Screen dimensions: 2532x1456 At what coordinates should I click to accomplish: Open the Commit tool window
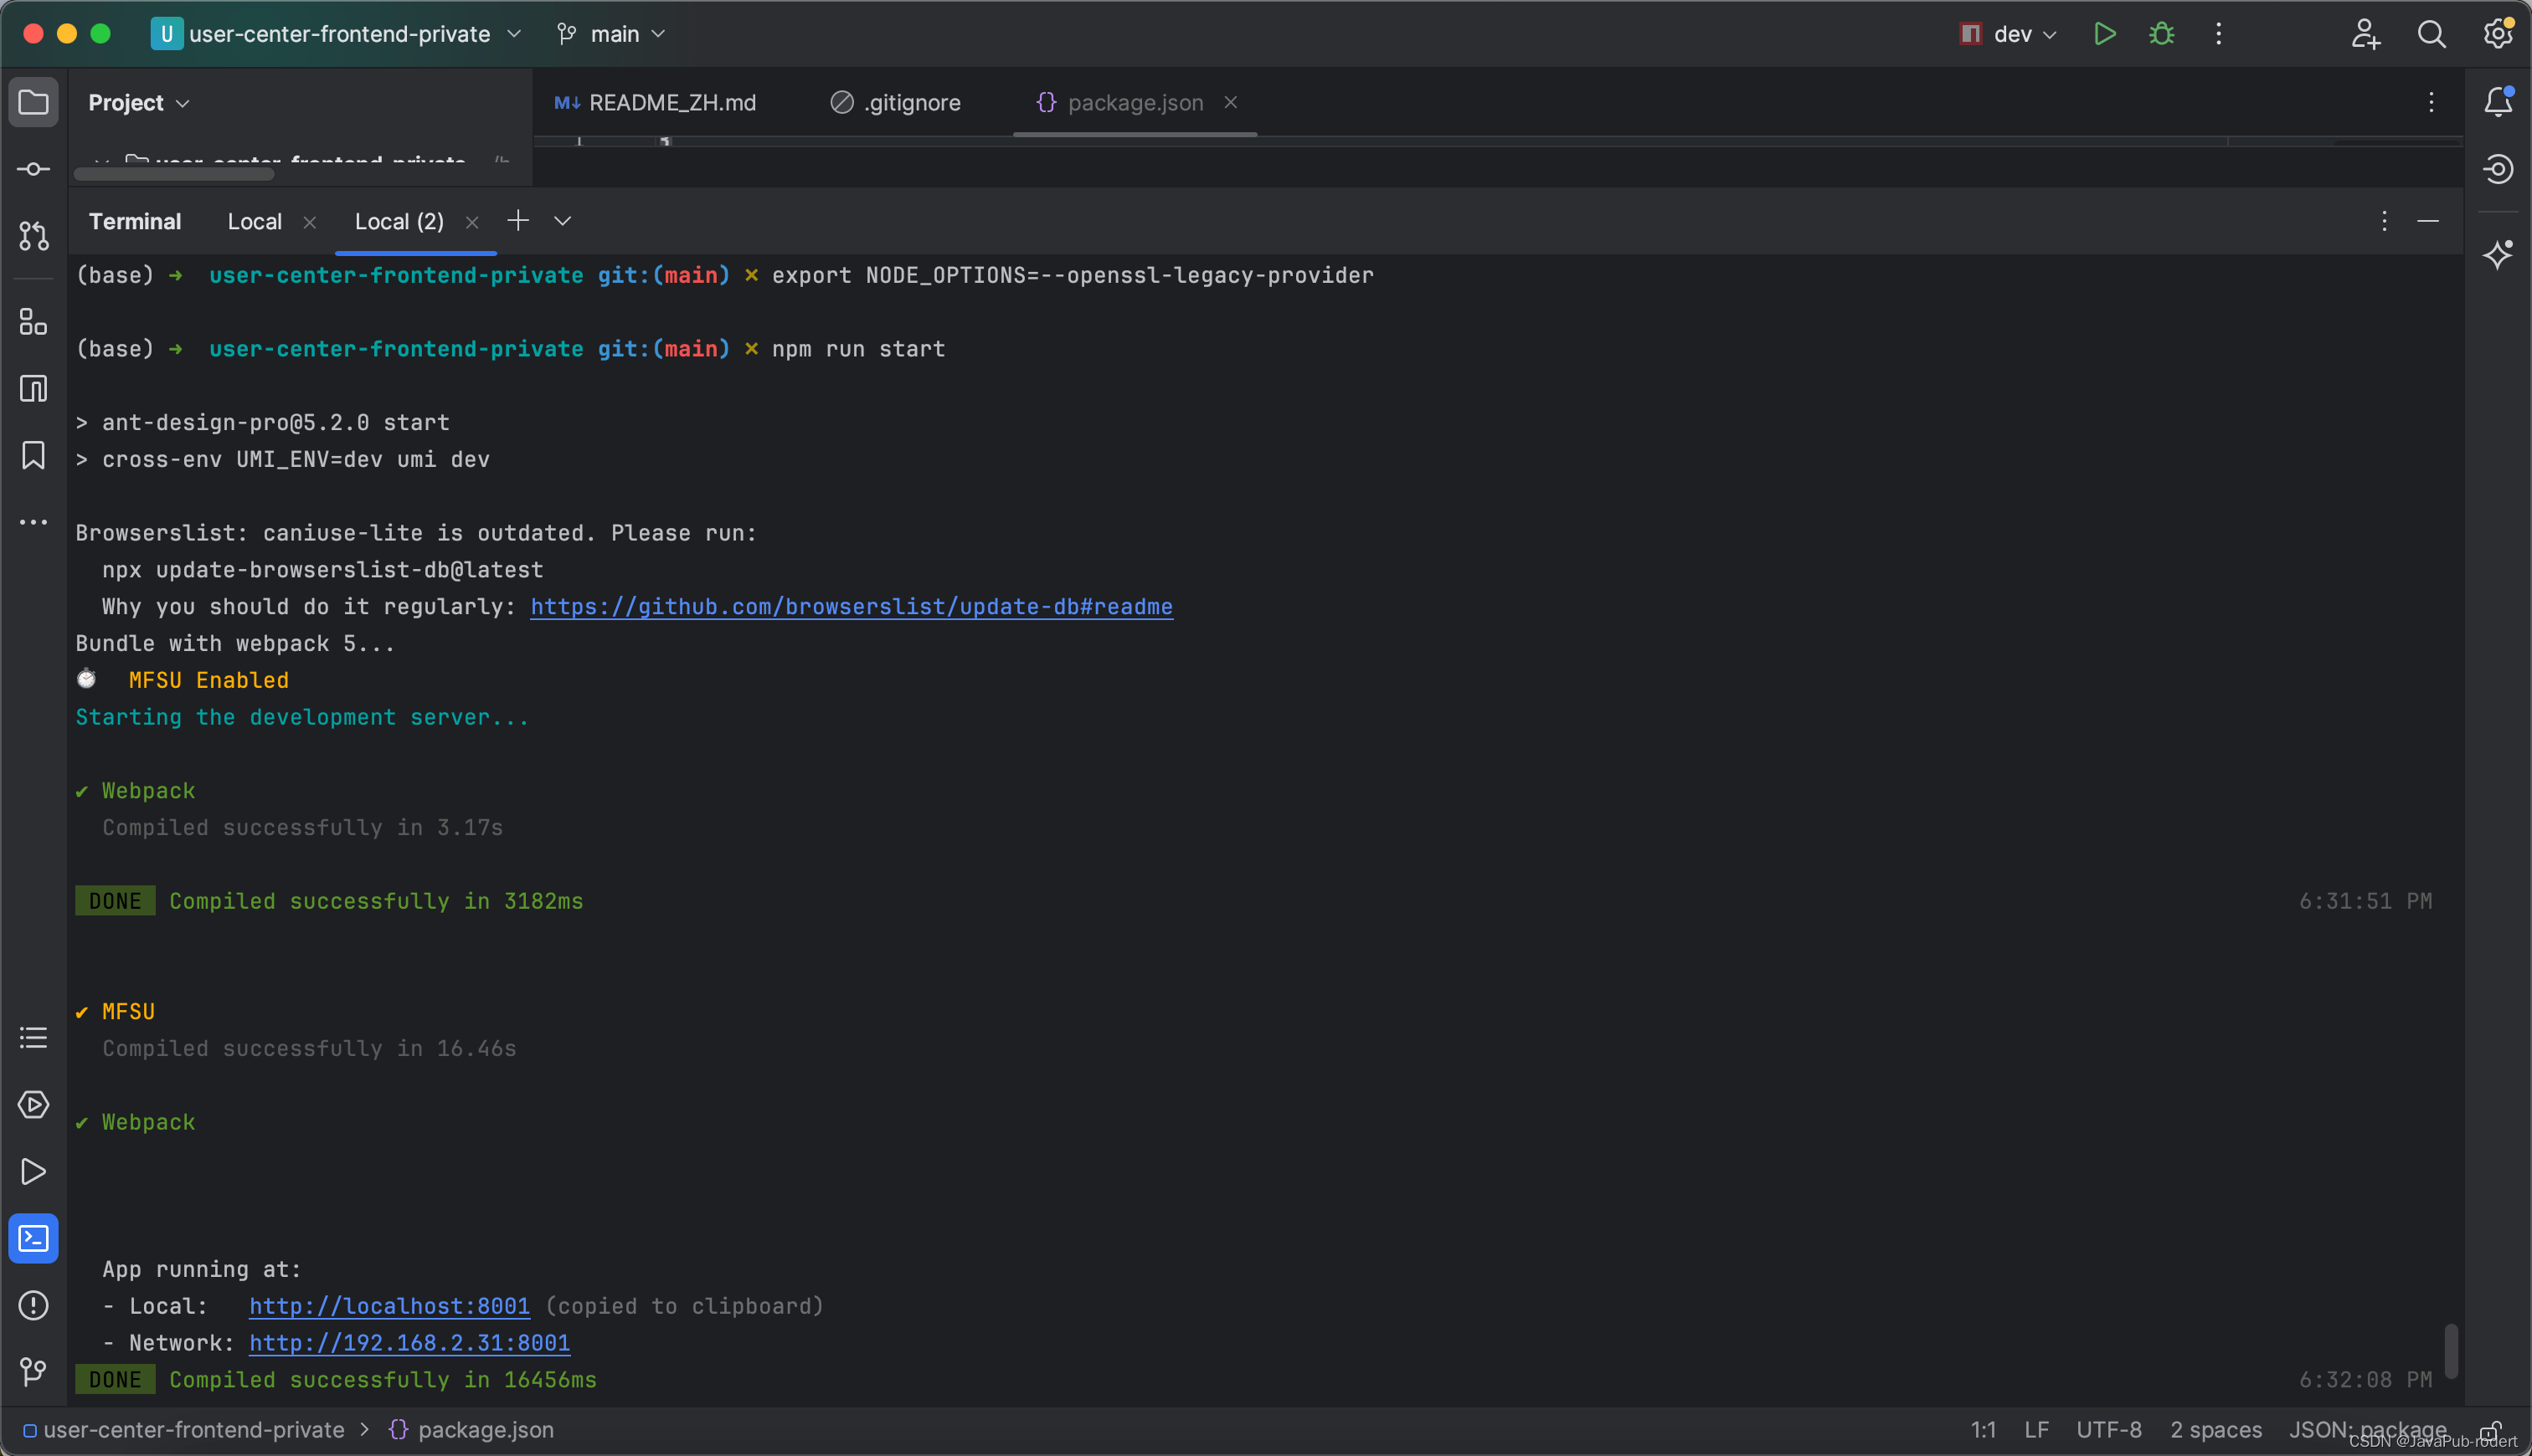(x=33, y=169)
